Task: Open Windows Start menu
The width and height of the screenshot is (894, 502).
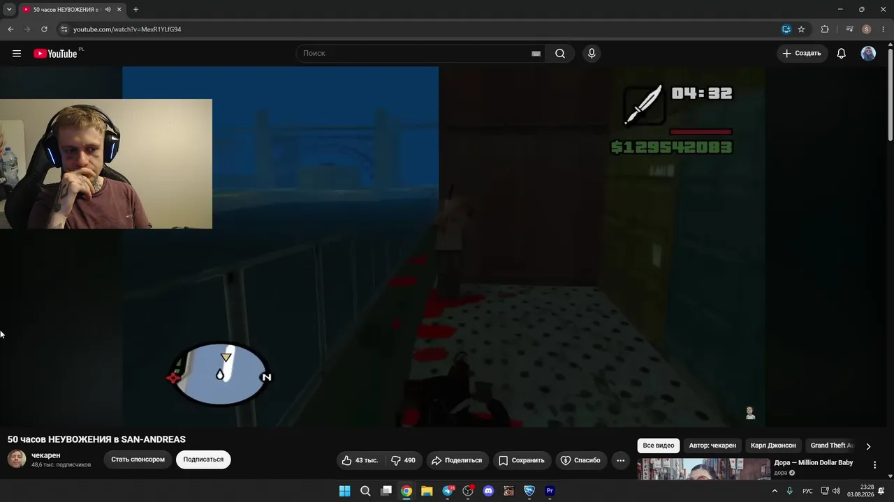Action: (344, 491)
